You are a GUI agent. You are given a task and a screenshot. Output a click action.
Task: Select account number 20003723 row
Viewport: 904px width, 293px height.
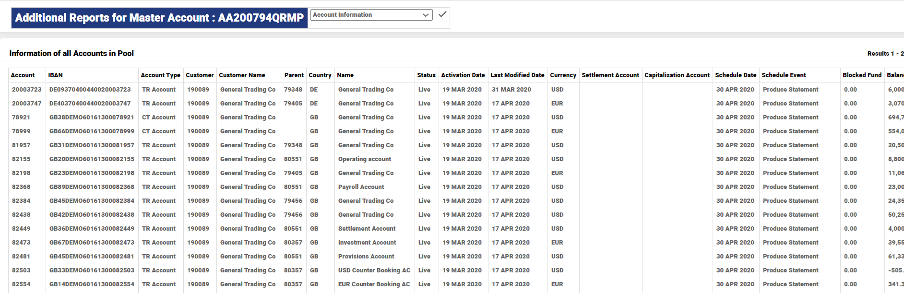[27, 90]
